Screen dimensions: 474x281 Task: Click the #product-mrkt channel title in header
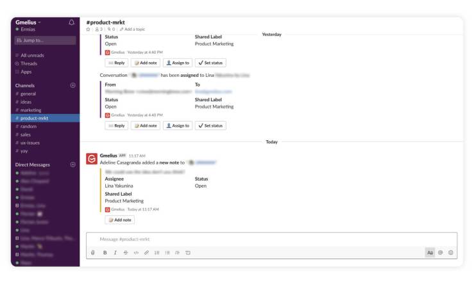pos(105,22)
